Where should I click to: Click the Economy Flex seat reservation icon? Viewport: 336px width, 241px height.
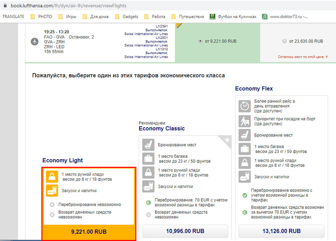(x=245, y=135)
